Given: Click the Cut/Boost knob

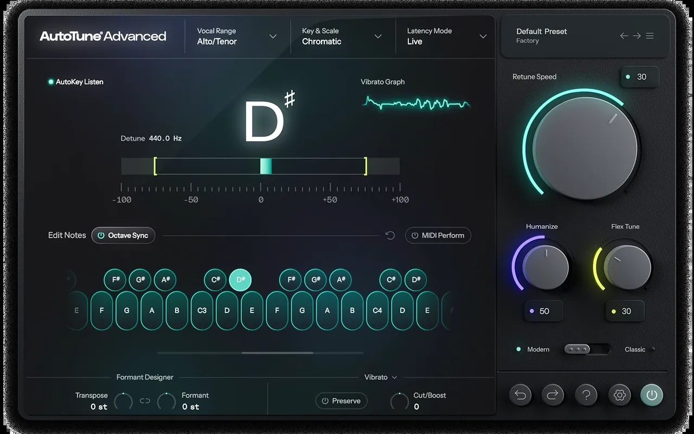Looking at the screenshot, I should point(400,401).
